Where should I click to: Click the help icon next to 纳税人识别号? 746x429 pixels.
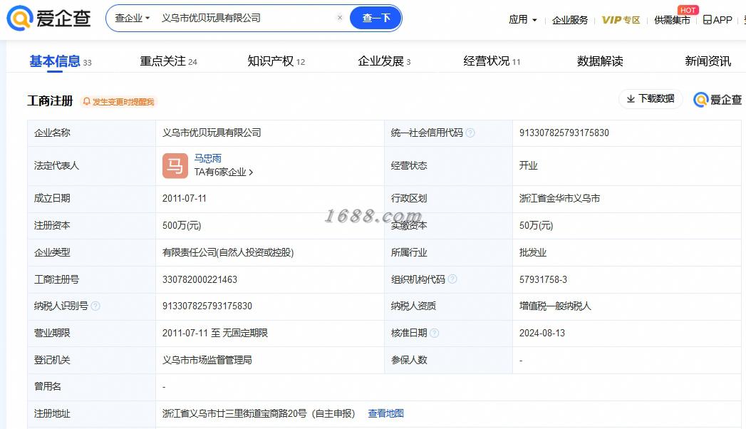coord(95,306)
